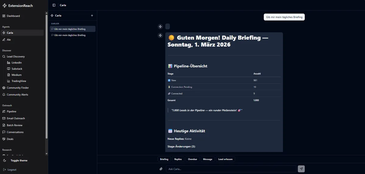
Task: Toggle the sidebar panel icon next to Carla
Action: [x=54, y=5]
